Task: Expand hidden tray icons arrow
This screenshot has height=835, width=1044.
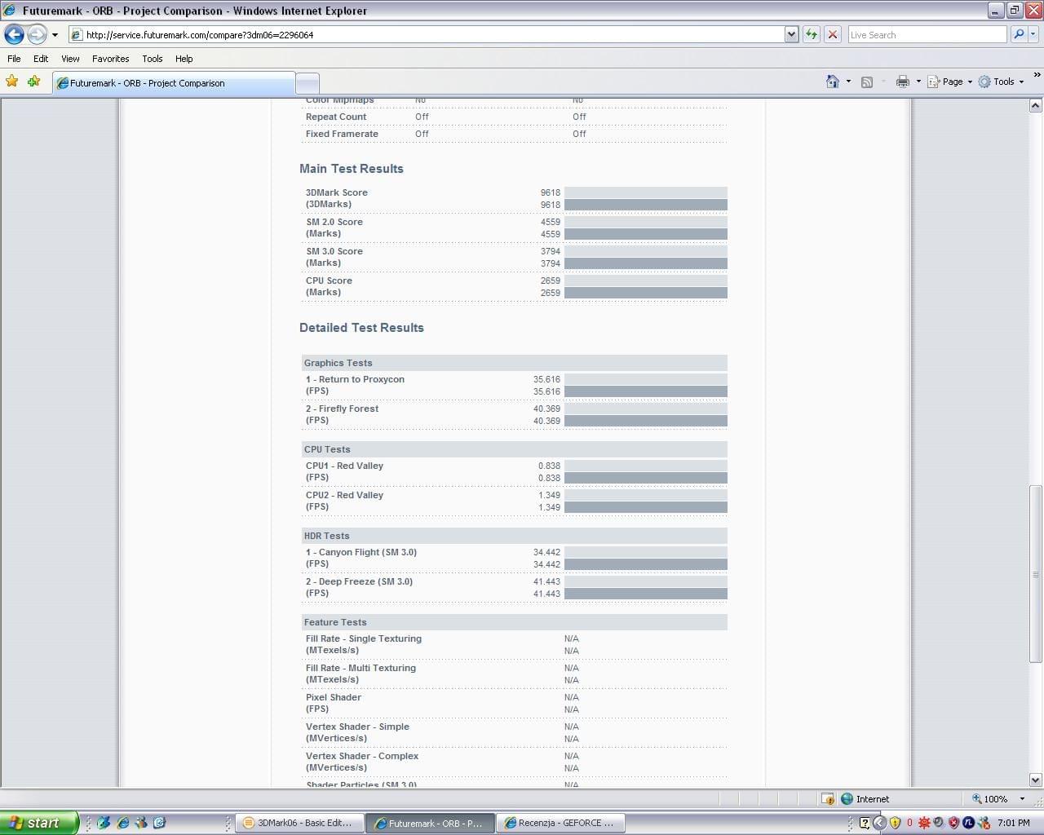Action: click(879, 823)
